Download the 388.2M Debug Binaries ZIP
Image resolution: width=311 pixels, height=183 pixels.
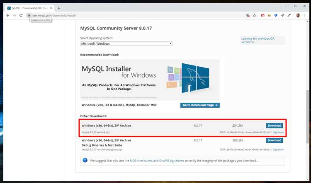(275, 140)
